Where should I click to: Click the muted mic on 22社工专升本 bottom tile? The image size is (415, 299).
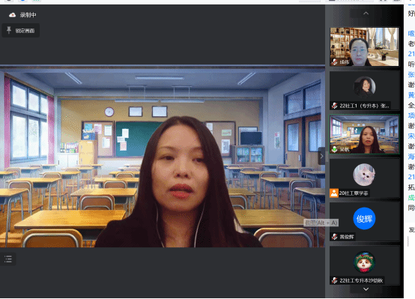[x=335, y=280]
